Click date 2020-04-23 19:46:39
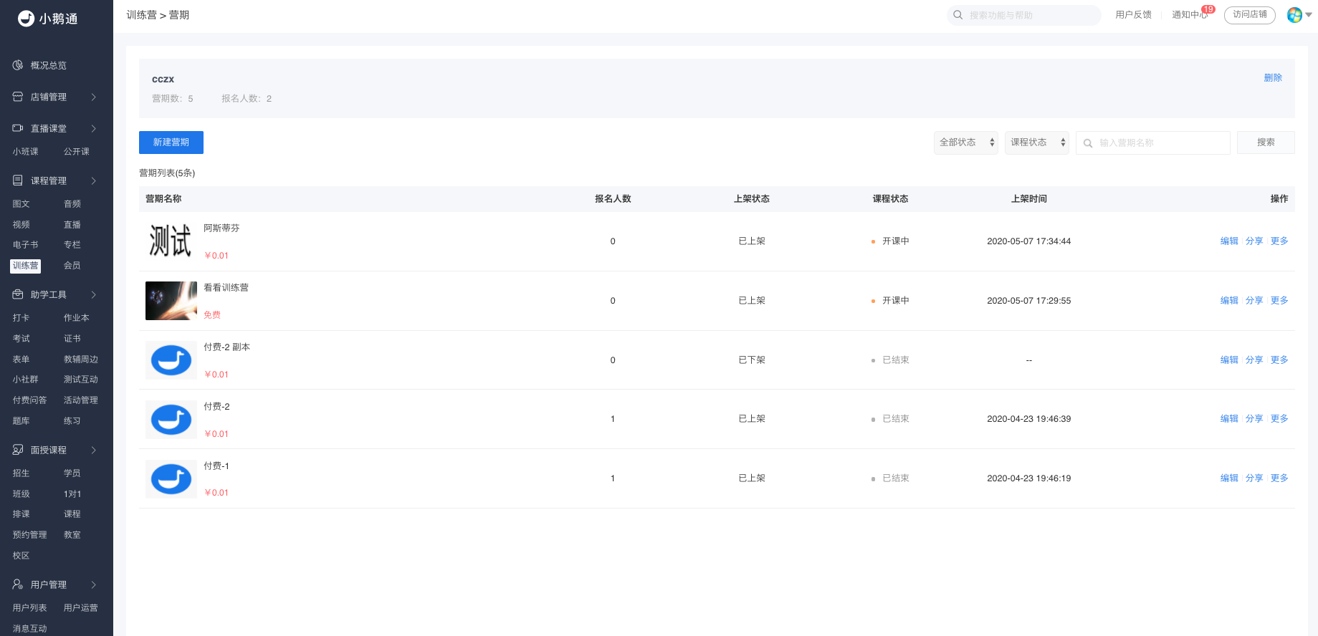 pos(1029,419)
